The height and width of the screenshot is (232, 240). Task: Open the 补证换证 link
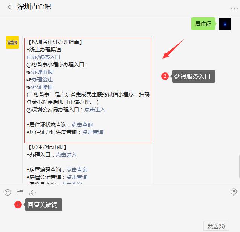(x=42, y=87)
